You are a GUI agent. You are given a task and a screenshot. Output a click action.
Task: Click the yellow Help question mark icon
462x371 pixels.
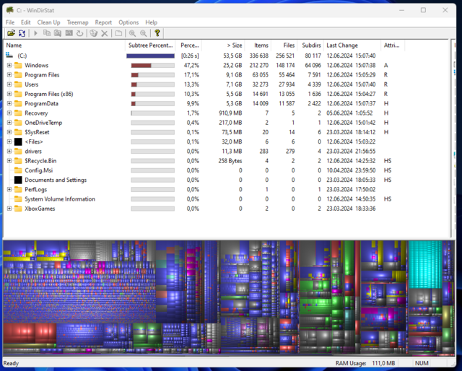pos(157,33)
